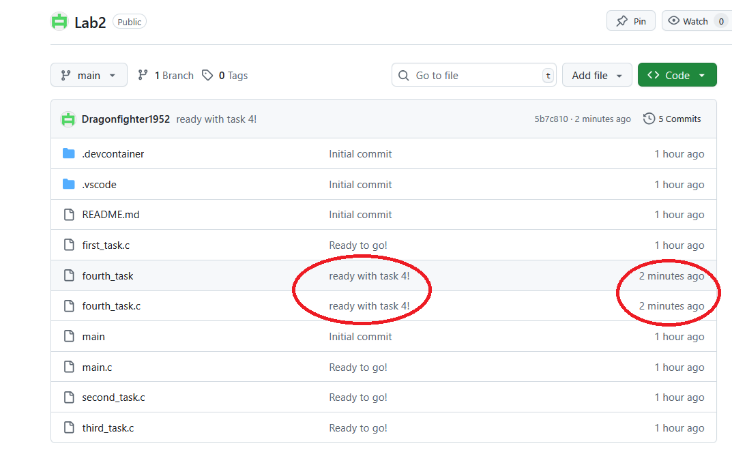Open the green Code dropdown
The width and height of the screenshot is (732, 452).
point(677,75)
